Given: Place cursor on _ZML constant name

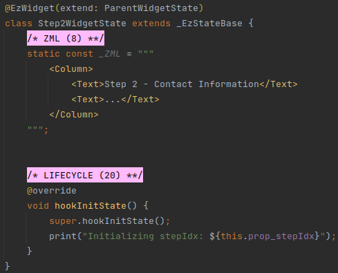Looking at the screenshot, I should 109,54.
